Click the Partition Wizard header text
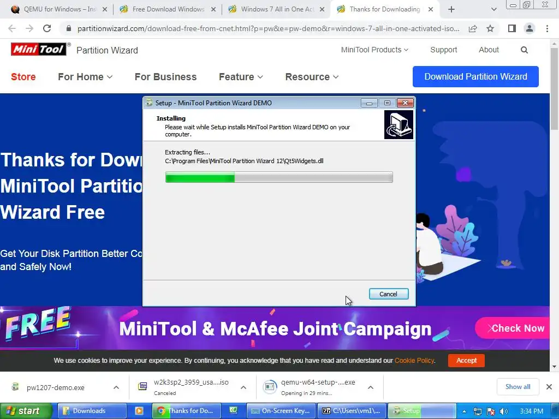559x419 pixels. (107, 50)
